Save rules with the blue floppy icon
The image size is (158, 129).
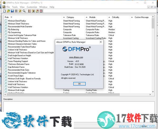tap(12, 11)
